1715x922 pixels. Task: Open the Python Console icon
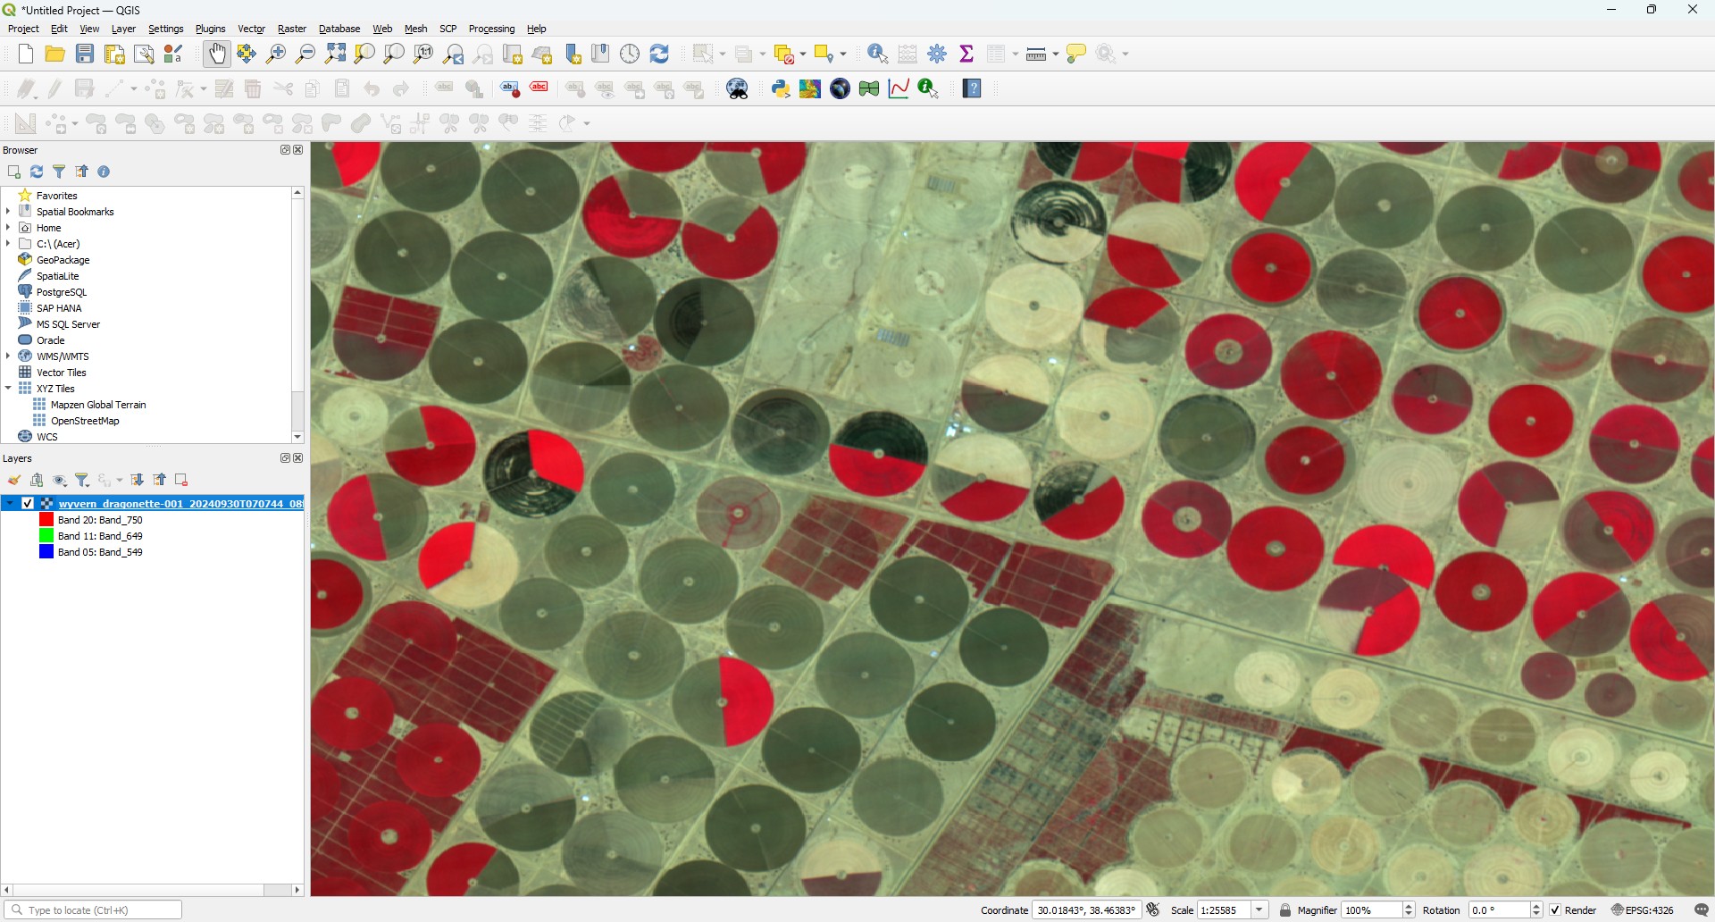pyautogui.click(x=781, y=89)
